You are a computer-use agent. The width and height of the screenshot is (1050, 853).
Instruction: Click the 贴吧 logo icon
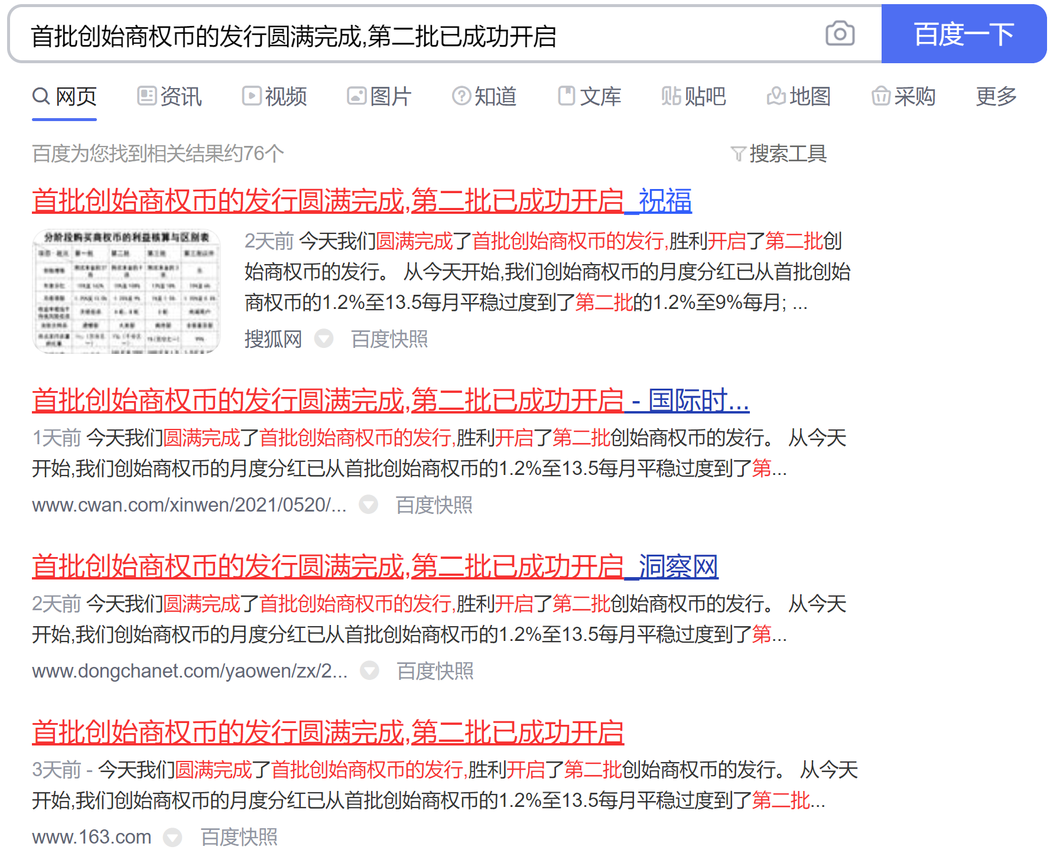pos(671,96)
